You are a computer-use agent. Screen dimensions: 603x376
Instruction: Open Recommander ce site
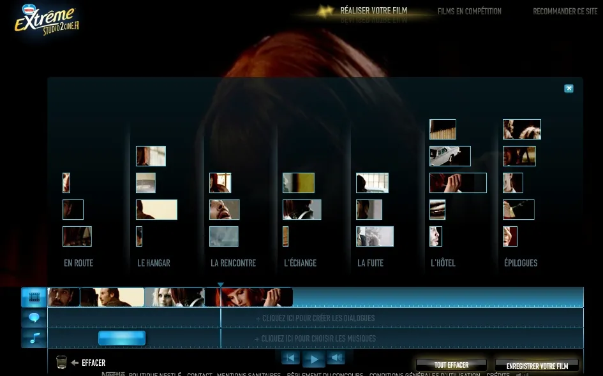(565, 11)
